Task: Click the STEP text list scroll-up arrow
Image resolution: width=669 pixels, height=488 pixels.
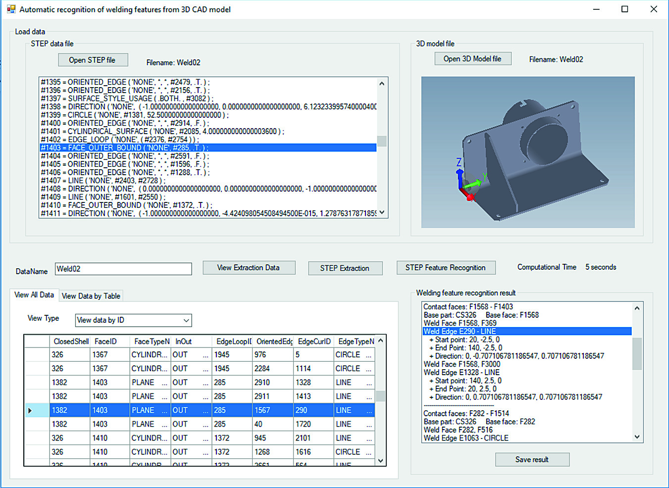Action: coord(382,83)
